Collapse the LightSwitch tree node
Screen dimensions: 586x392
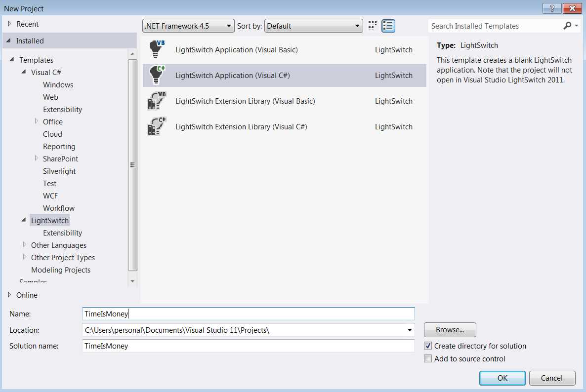[x=24, y=220]
